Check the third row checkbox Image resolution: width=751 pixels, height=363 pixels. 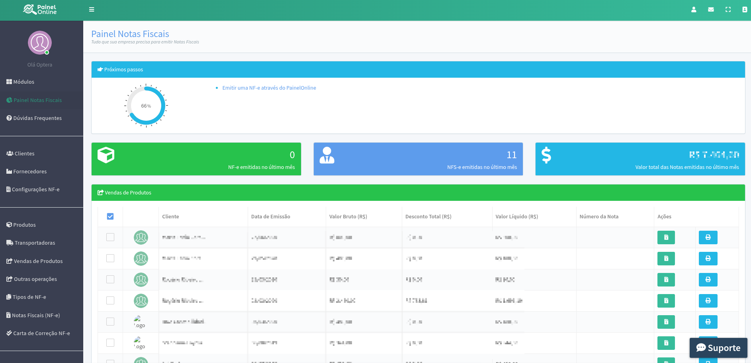click(110, 279)
